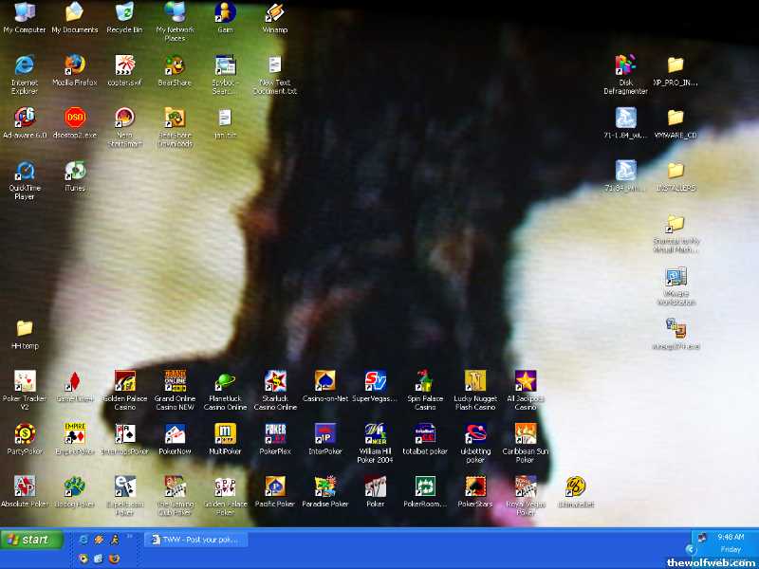Switch to the TWW taskbar window button
Screen dimensions: 759x569
(x=196, y=540)
